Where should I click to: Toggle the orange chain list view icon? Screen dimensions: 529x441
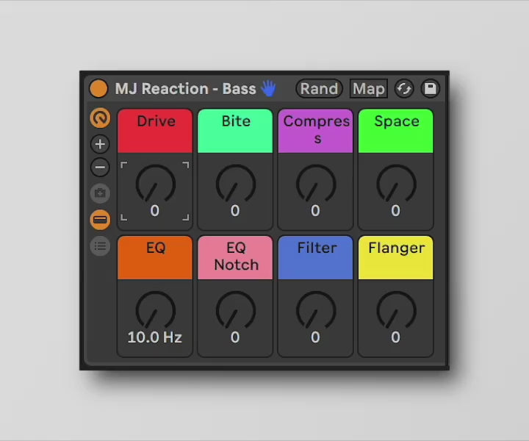100,220
